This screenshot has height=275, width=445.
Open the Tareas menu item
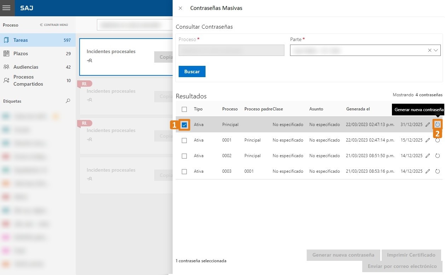(x=38, y=40)
